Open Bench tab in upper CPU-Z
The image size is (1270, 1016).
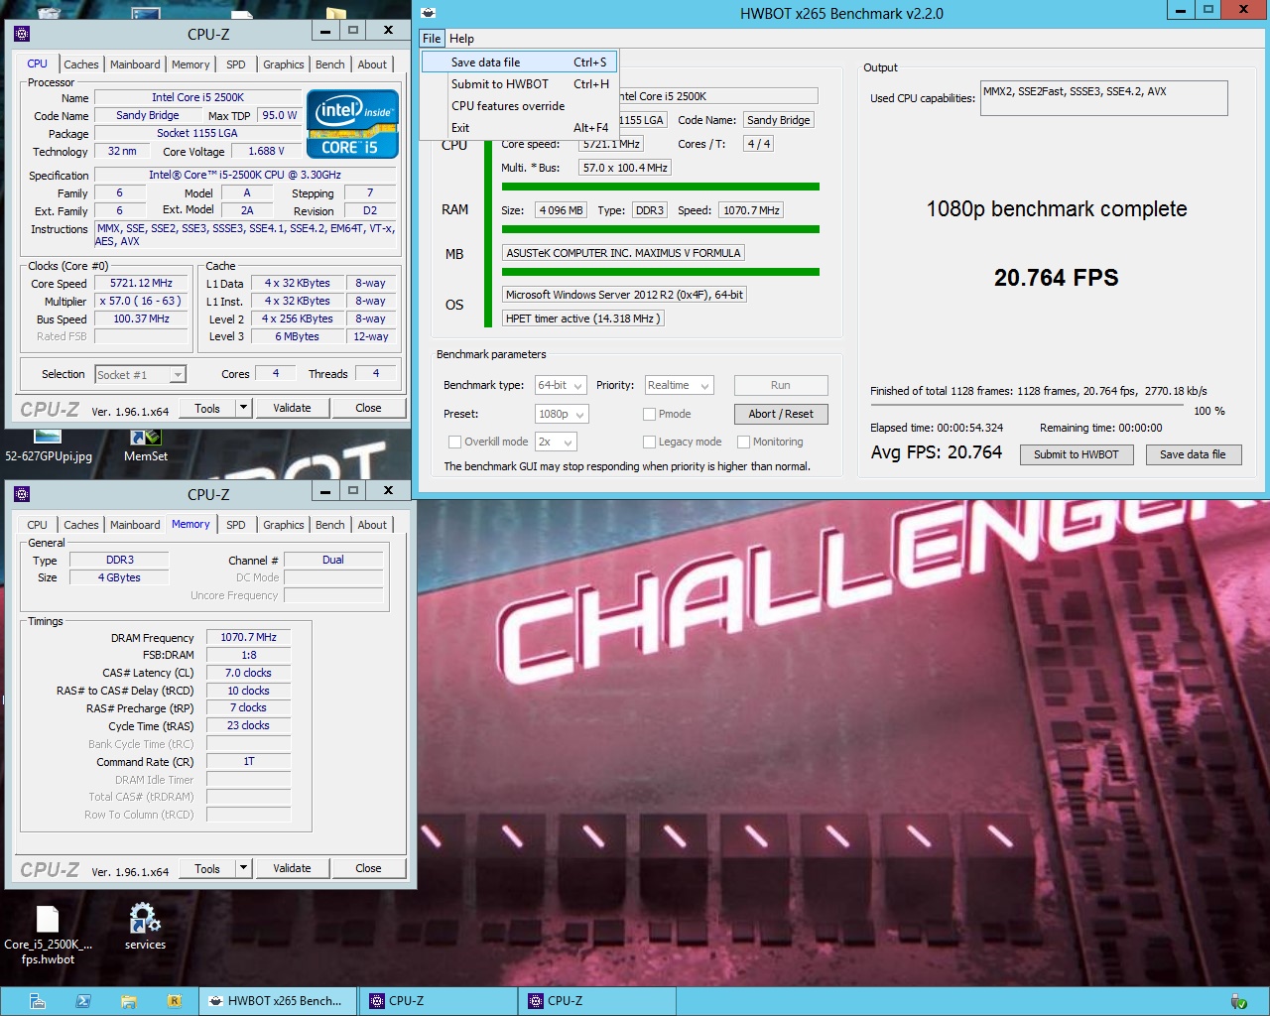coord(330,64)
